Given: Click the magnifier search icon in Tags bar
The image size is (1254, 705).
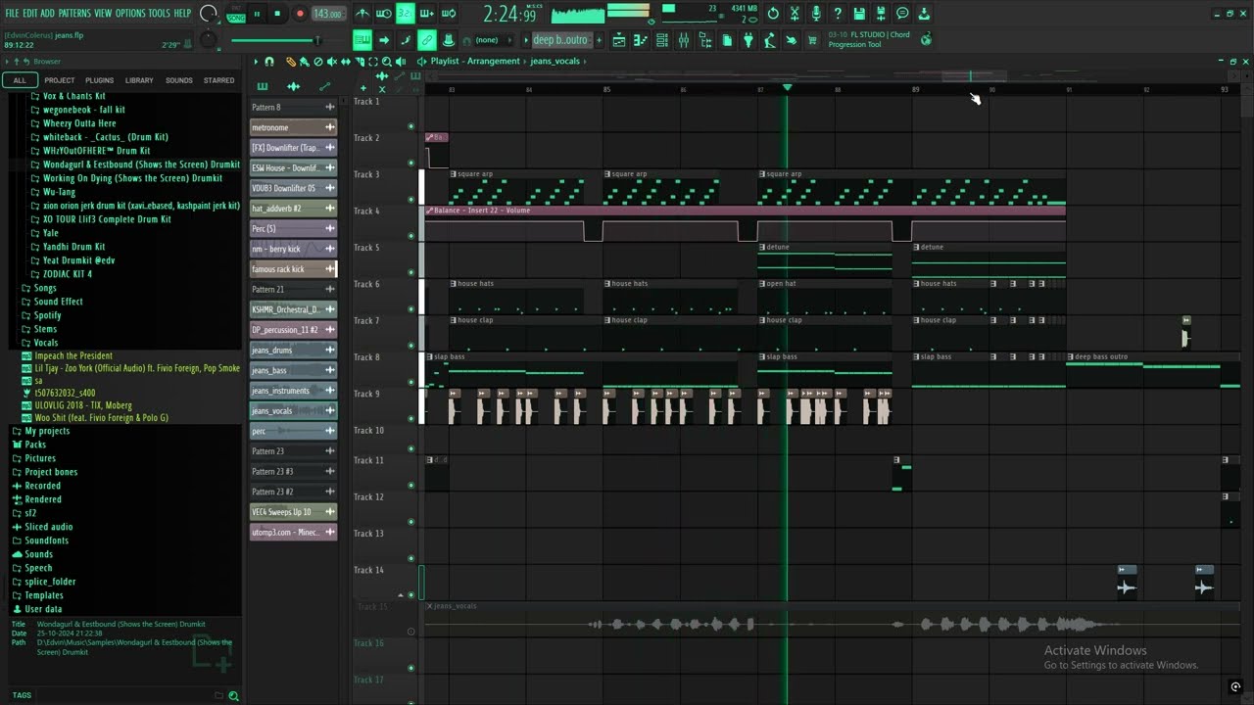Looking at the screenshot, I should tap(233, 695).
